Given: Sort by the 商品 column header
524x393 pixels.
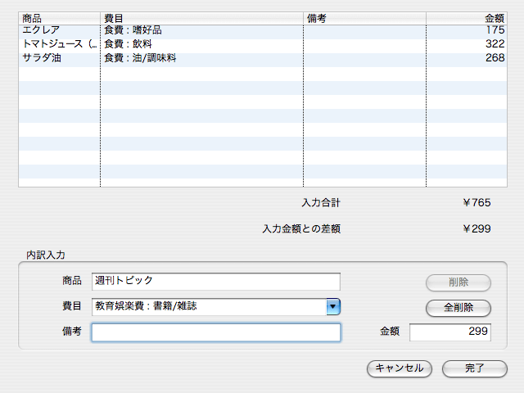Looking at the screenshot, I should (59, 17).
